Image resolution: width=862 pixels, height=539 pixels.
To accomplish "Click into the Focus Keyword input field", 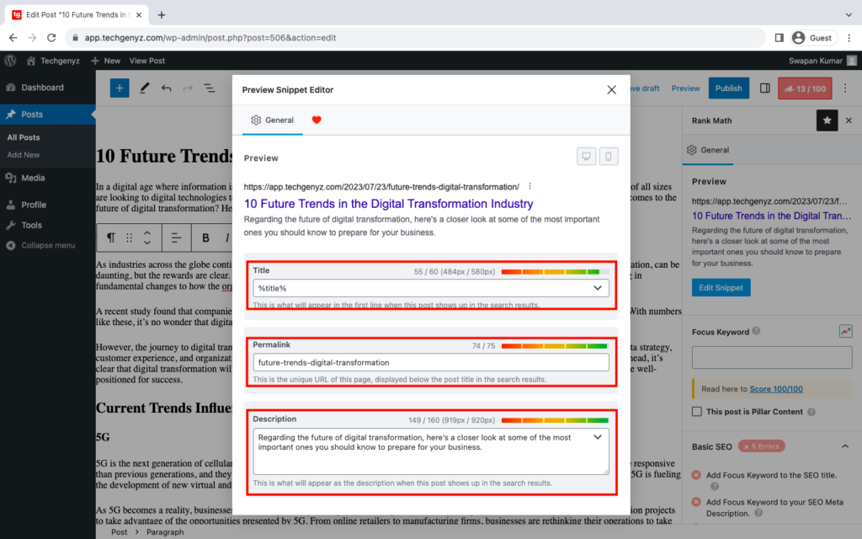I will click(x=772, y=357).
